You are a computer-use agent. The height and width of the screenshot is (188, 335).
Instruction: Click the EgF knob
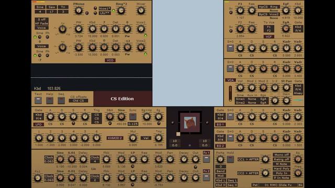(x=286, y=10)
